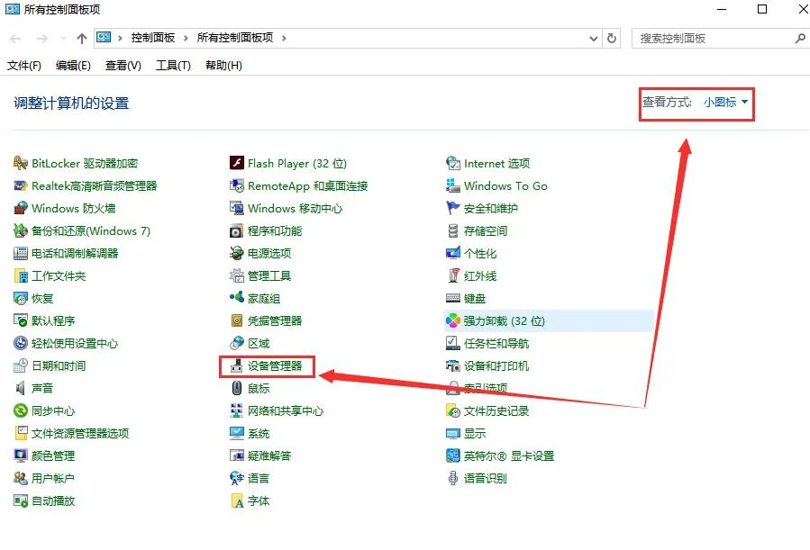Viewport: 810px width, 550px height.
Task: Open the Windows 防火墙 icon
Action: [21, 209]
